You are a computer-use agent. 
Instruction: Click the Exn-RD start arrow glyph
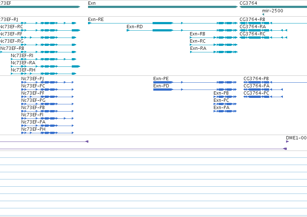point(128,30)
